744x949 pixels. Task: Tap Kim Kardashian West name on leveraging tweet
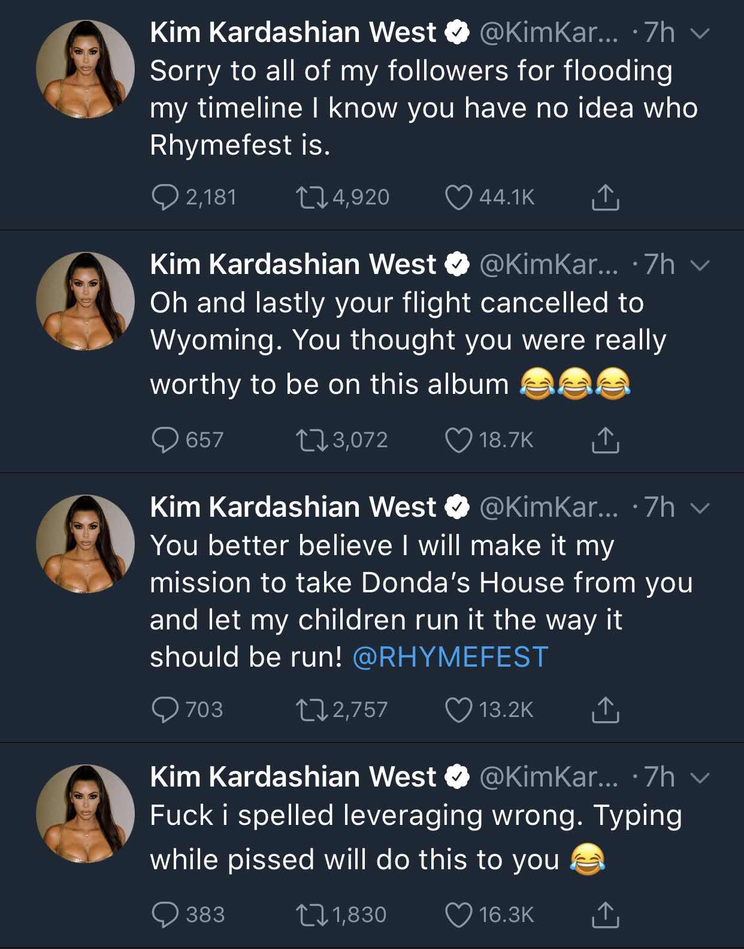[x=293, y=777]
